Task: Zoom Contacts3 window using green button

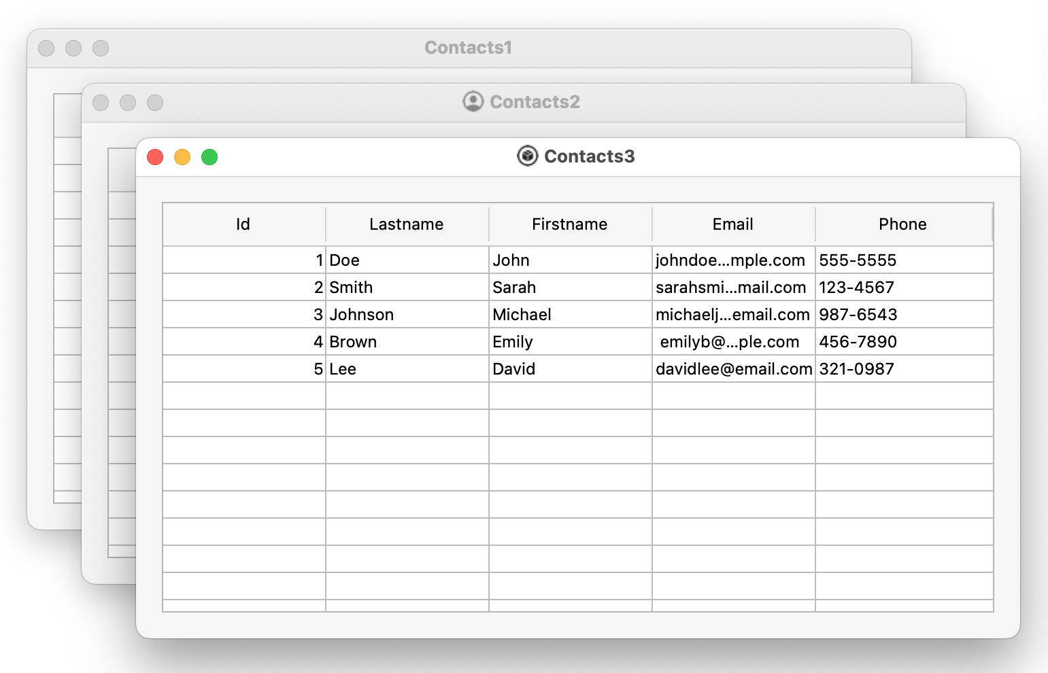Action: pos(209,157)
